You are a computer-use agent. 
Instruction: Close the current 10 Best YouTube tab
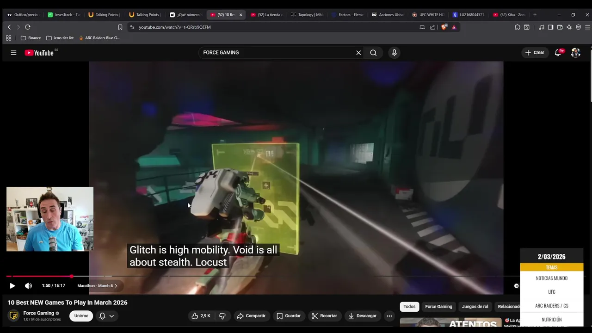point(240,15)
